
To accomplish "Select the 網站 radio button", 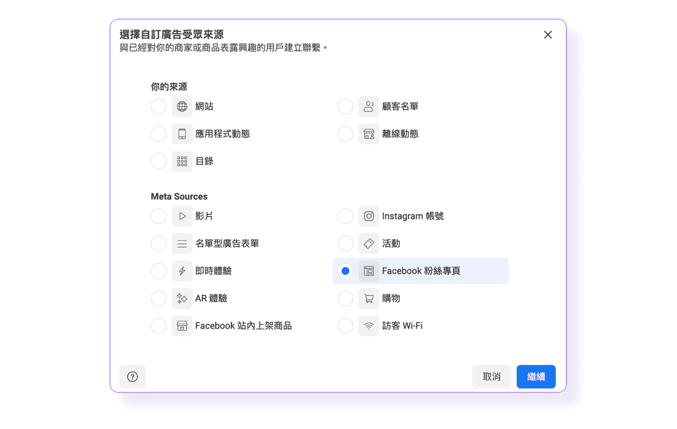I will point(159,107).
